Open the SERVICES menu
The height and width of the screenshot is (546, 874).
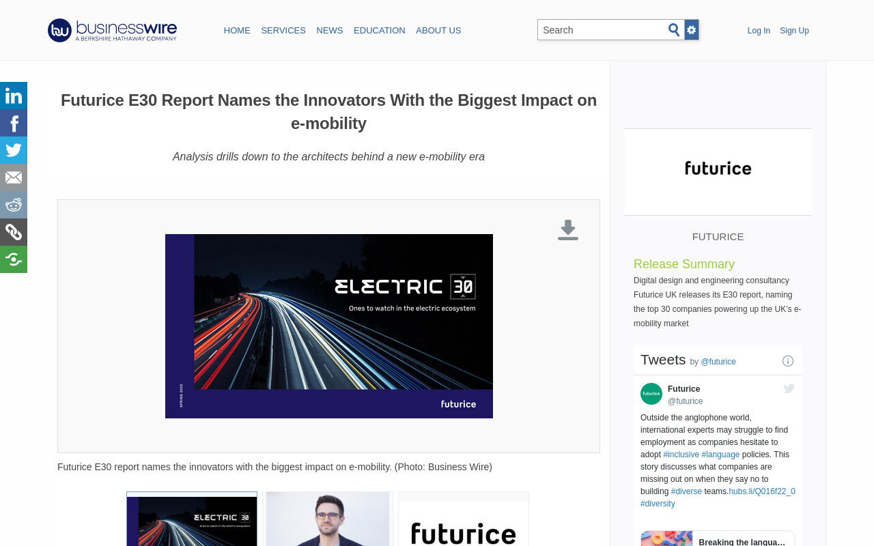(x=283, y=31)
